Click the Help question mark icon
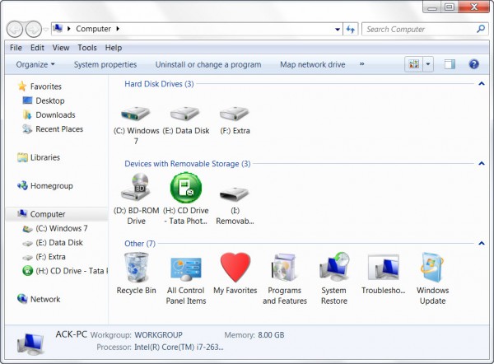Screen dimensions: 494x364 click(x=473, y=64)
